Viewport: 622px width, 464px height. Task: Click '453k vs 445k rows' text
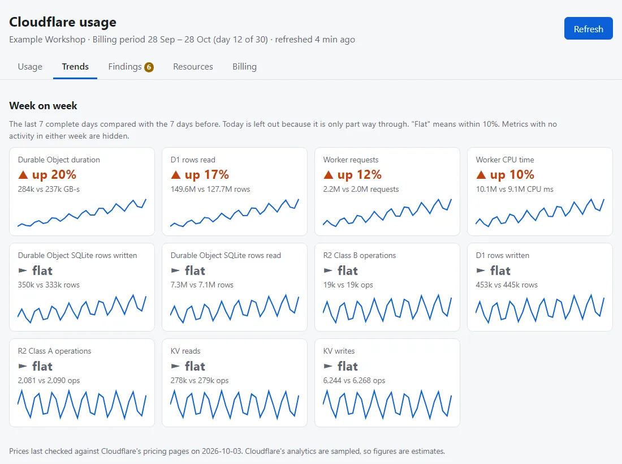pos(507,285)
